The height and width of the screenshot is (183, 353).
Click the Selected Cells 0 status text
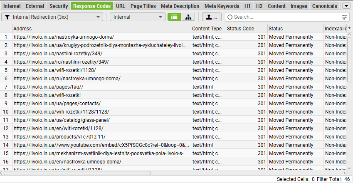tap(296, 179)
